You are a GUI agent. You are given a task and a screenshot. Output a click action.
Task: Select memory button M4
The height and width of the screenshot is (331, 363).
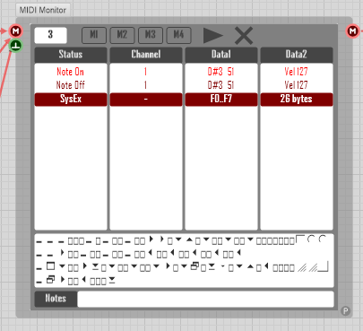(x=178, y=35)
